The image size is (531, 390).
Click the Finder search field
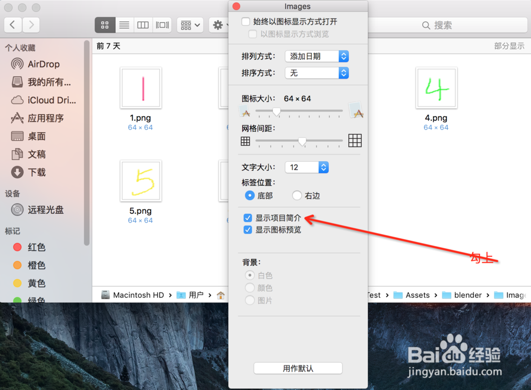(x=447, y=25)
